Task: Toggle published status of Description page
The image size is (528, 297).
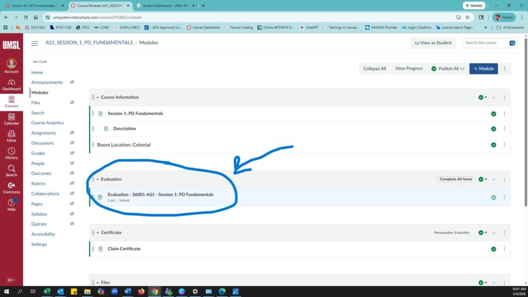Action: click(493, 129)
